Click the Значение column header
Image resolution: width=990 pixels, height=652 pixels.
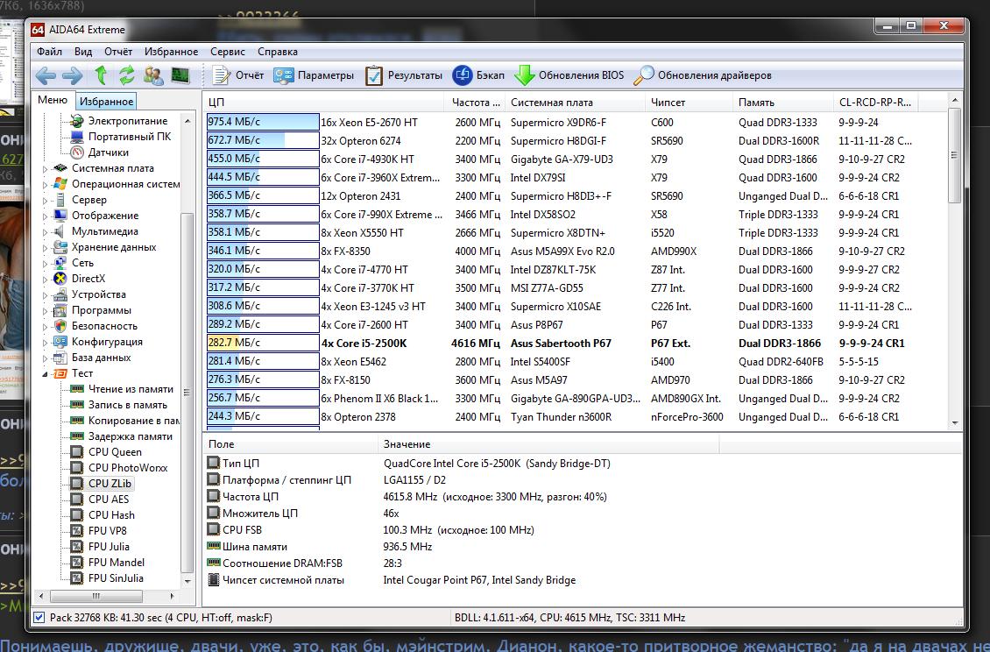click(548, 444)
